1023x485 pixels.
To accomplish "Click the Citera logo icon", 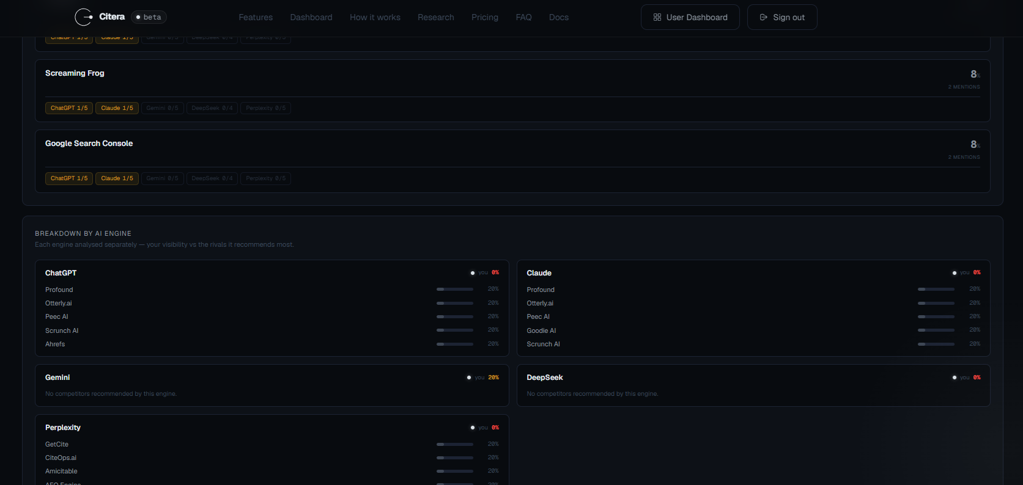I will (83, 17).
